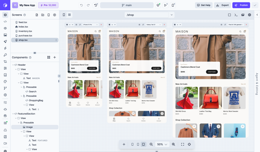The image size is (260, 152).
Task: Switch canvas to grid view
Action: click(70, 15)
